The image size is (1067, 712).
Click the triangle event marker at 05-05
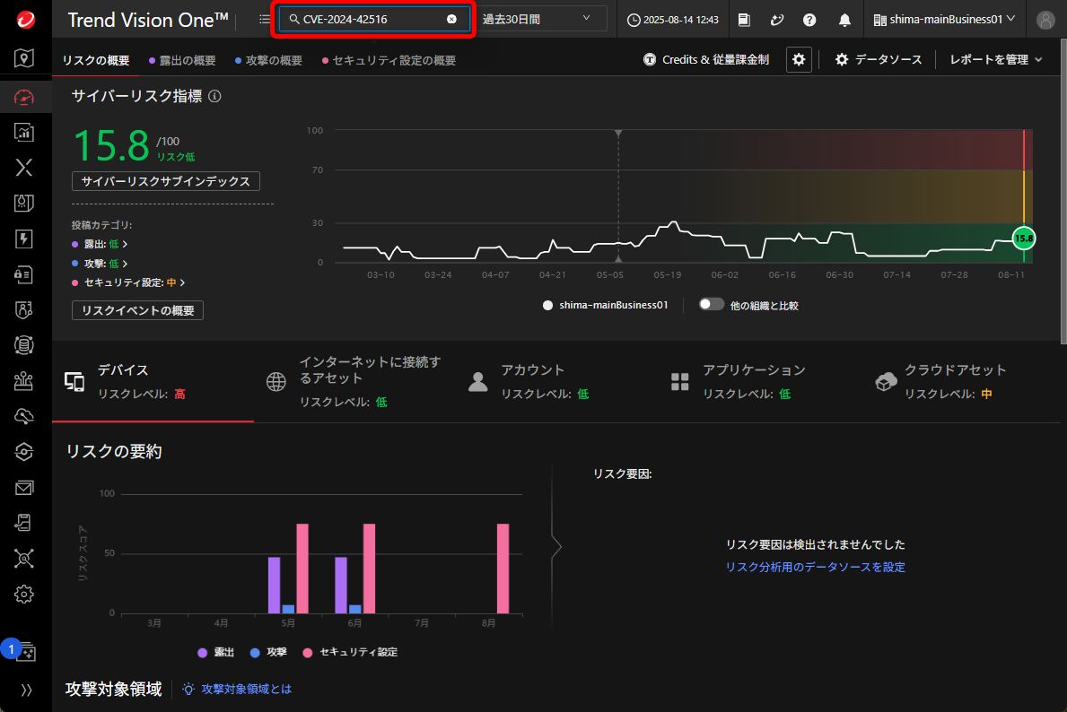point(618,259)
